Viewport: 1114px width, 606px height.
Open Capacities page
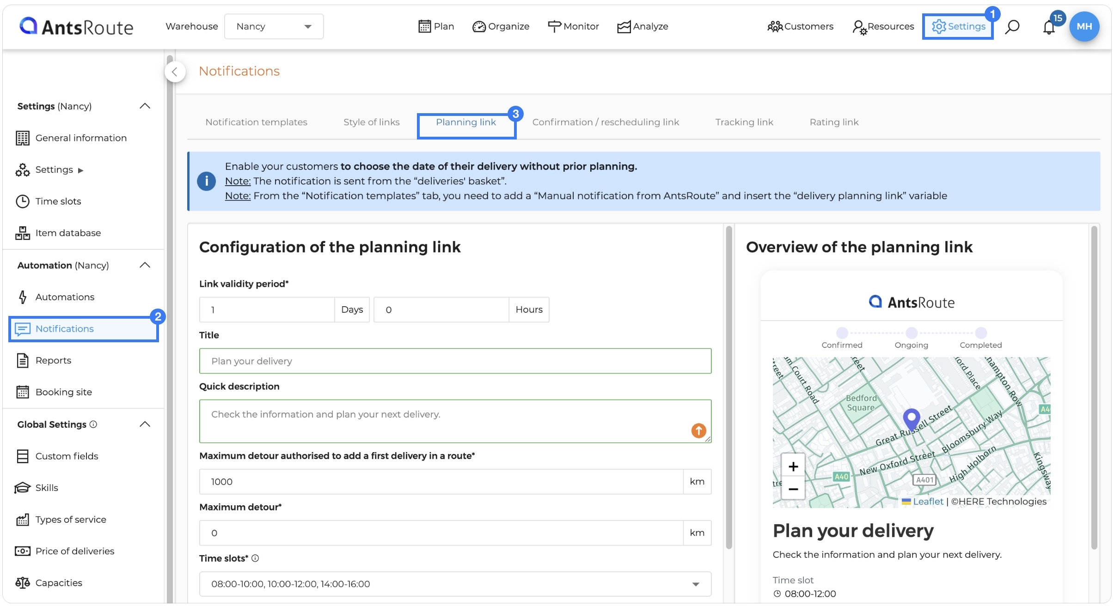tap(49, 583)
